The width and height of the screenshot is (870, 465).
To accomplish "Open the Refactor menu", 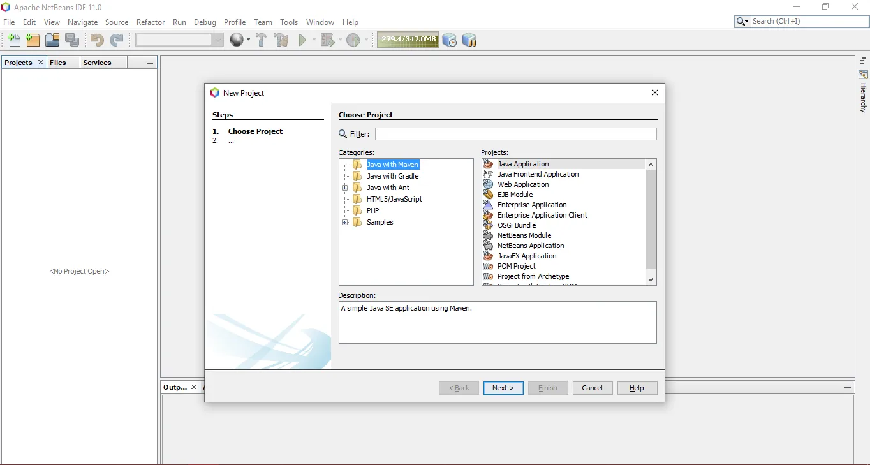I will (x=151, y=22).
